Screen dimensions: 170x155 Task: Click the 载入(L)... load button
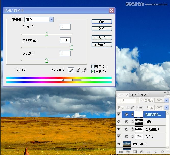click(x=102, y=38)
